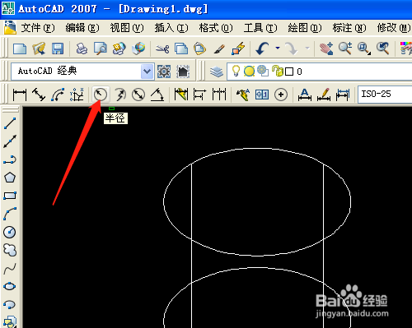Open the 编辑(E) menu
The image size is (412, 328).
82,28
